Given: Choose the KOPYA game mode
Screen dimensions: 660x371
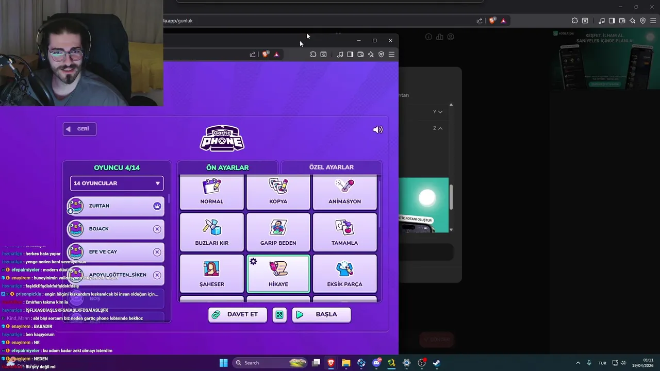Looking at the screenshot, I should point(278,192).
